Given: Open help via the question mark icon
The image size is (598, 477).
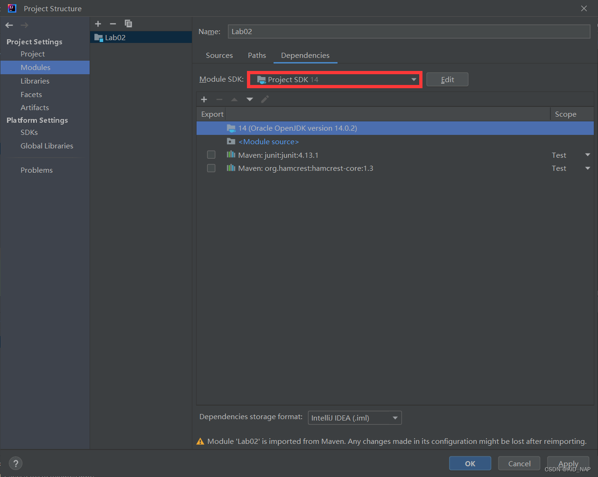Looking at the screenshot, I should [15, 463].
